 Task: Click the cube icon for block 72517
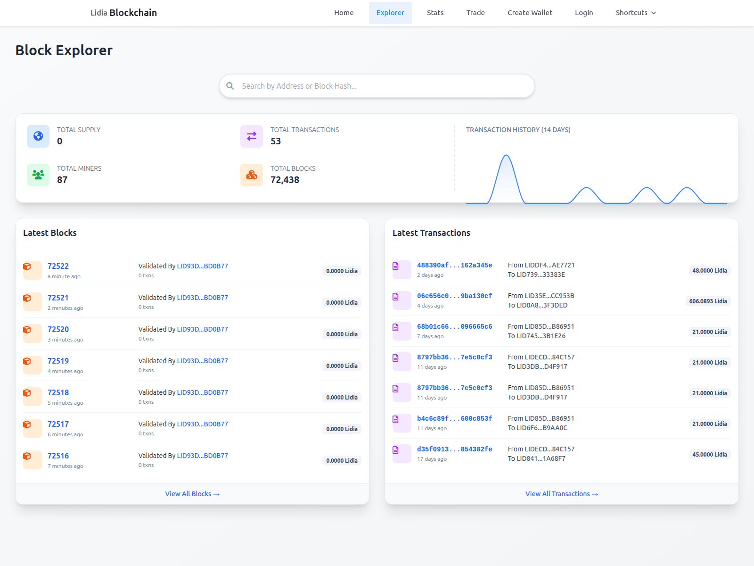pos(27,424)
